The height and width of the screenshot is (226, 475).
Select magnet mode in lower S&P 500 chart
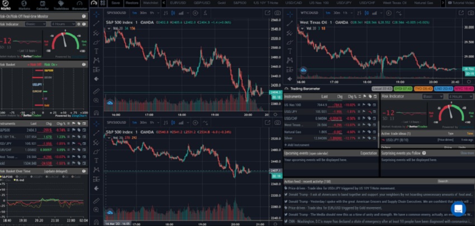tap(96, 222)
